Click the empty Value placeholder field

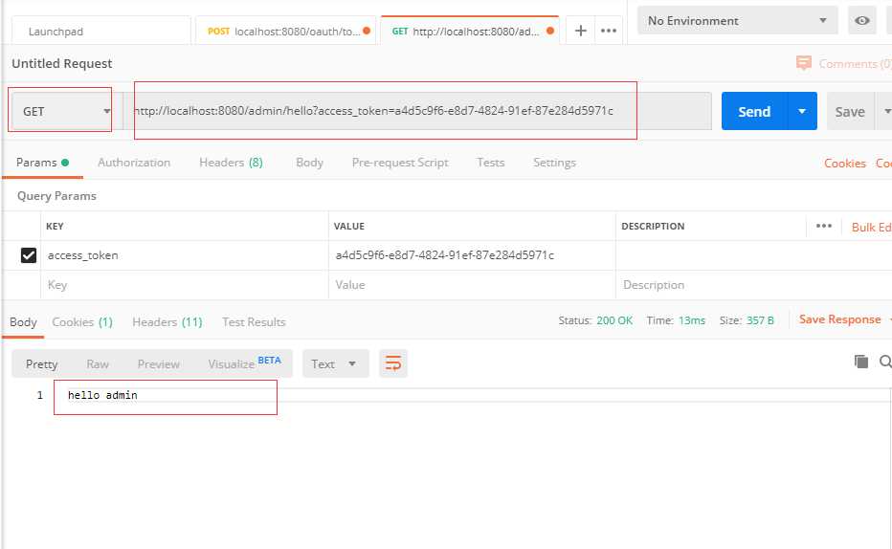coord(472,285)
